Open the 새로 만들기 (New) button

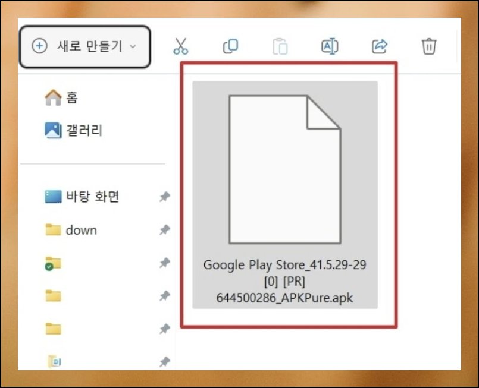click(x=85, y=46)
